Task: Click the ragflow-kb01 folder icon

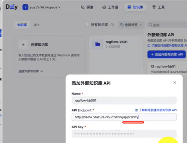Action: coord(97,44)
